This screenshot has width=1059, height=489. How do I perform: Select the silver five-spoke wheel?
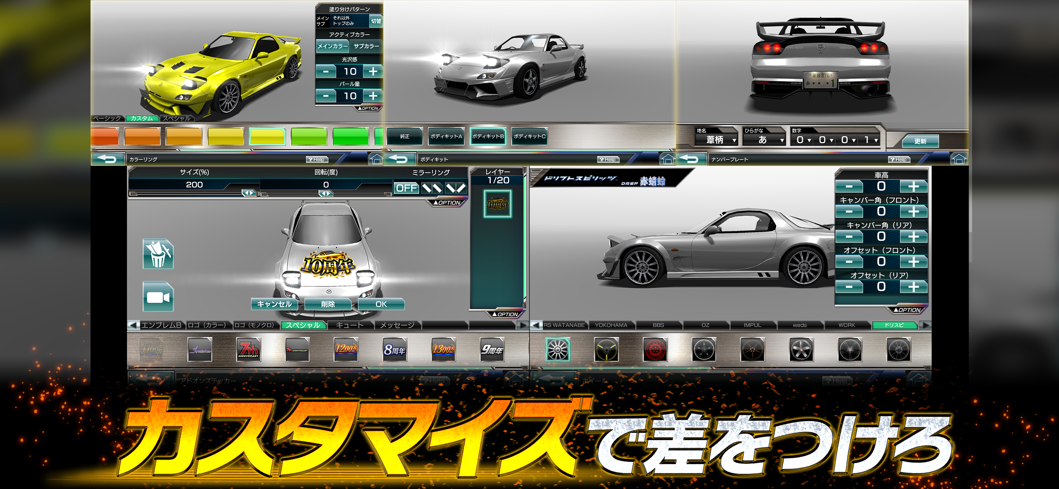pyautogui.click(x=801, y=349)
